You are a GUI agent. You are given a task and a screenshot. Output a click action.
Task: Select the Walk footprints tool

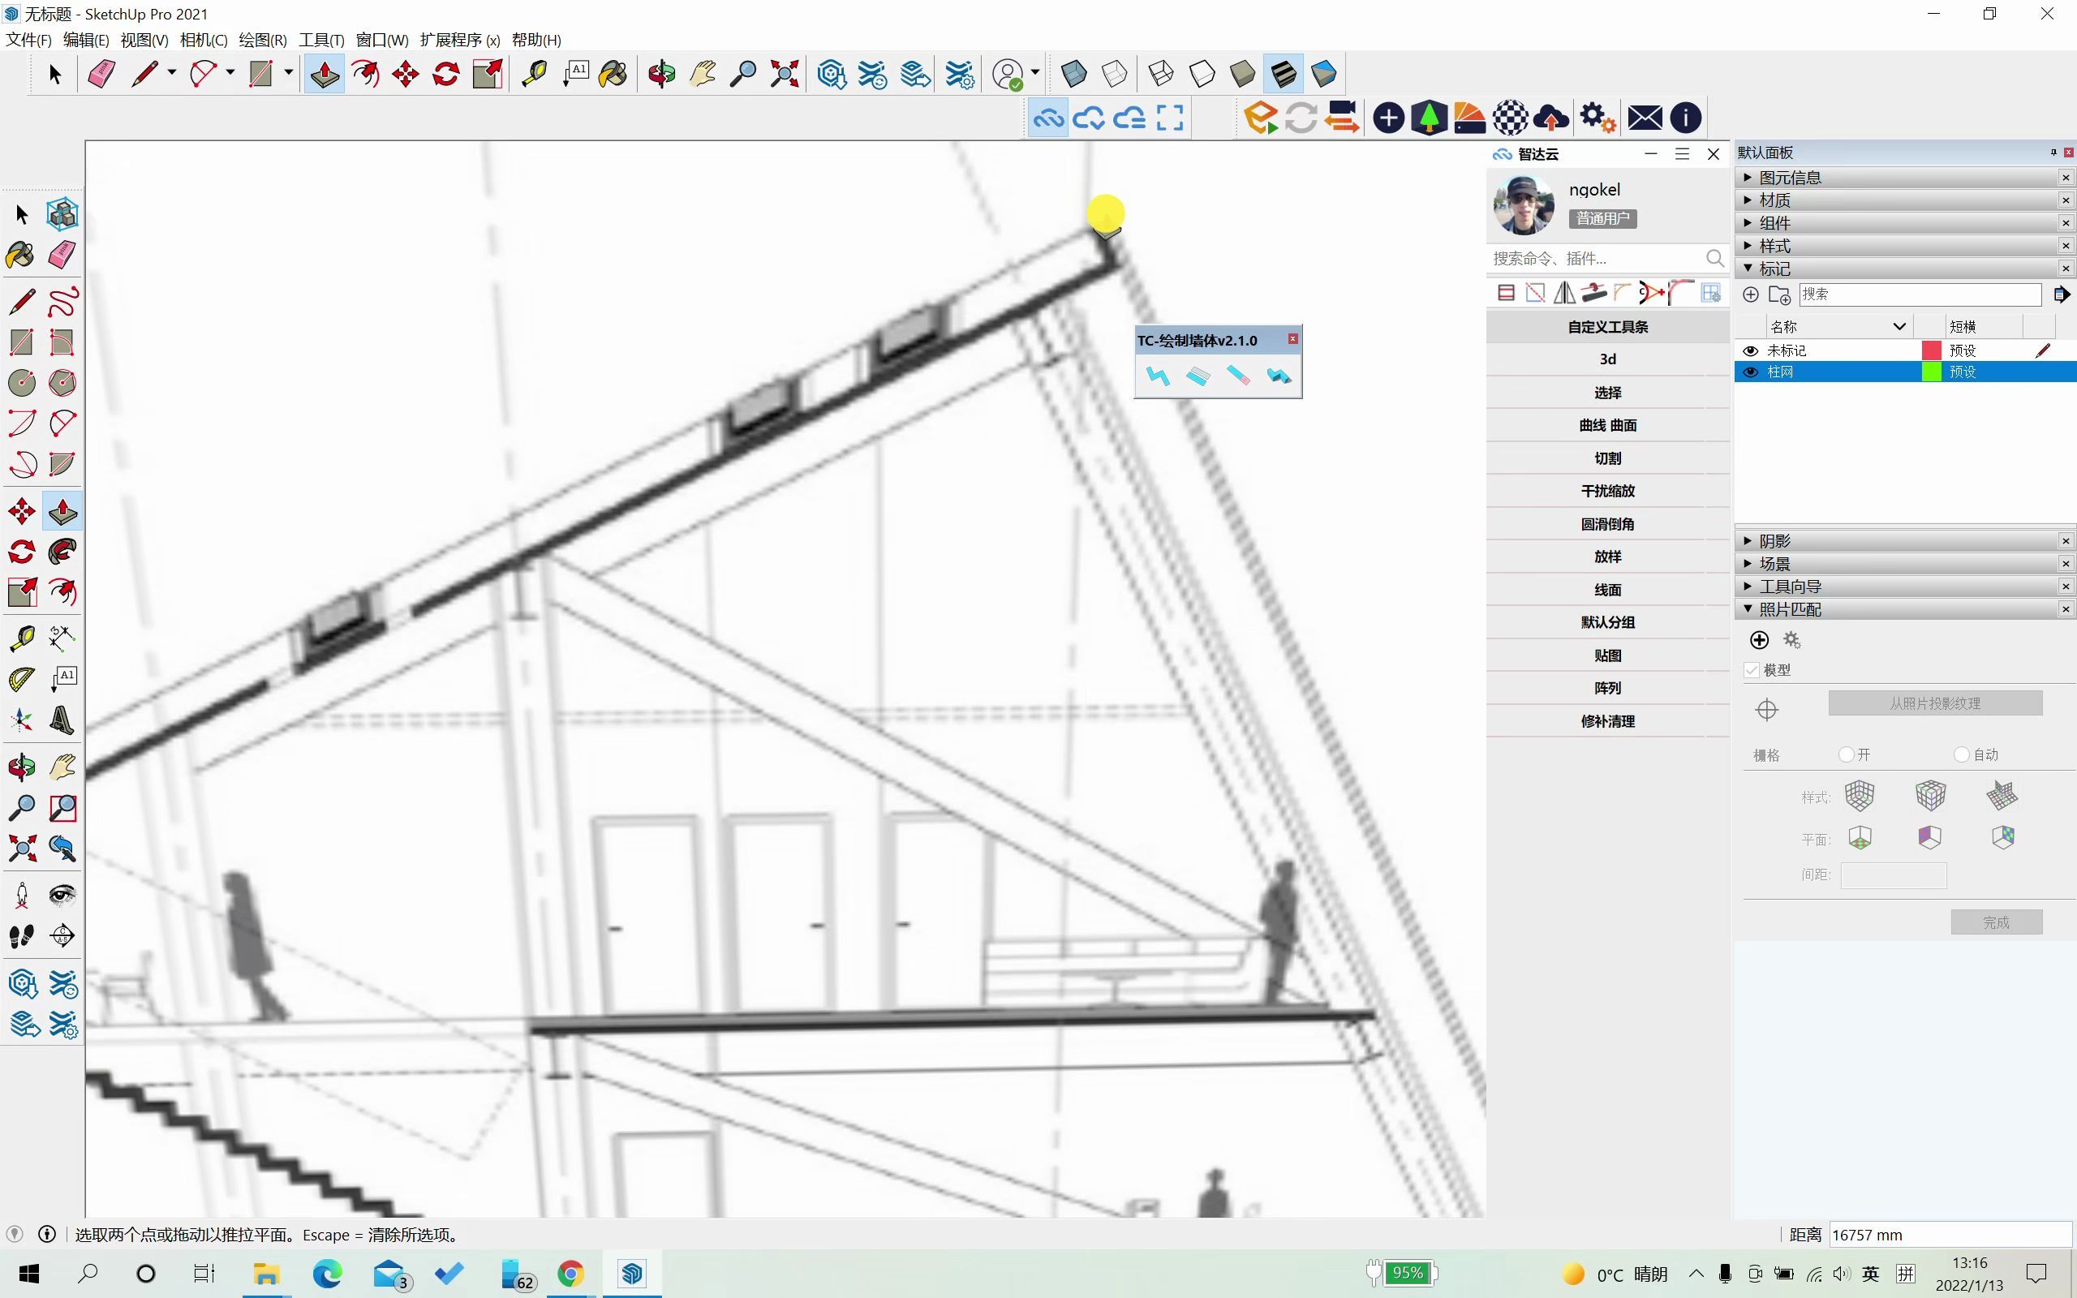(x=21, y=935)
